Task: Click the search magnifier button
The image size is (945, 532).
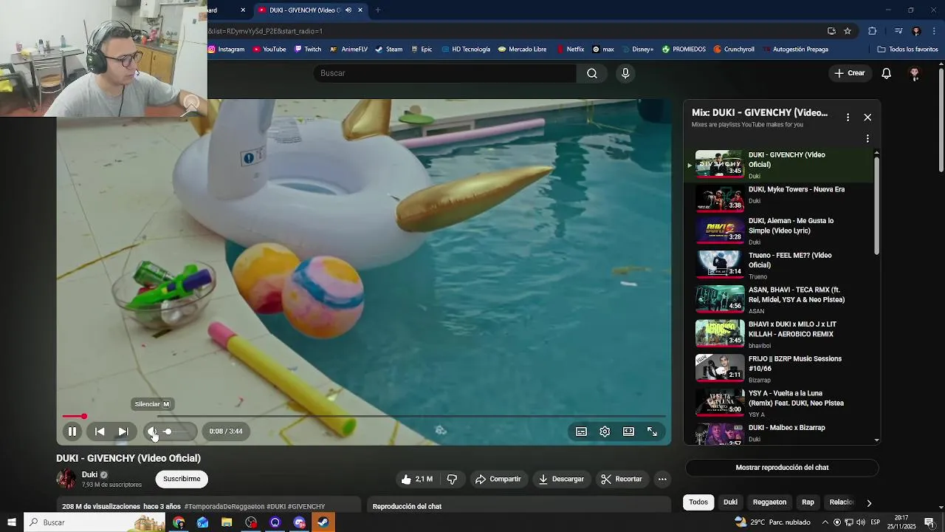Action: click(x=592, y=73)
